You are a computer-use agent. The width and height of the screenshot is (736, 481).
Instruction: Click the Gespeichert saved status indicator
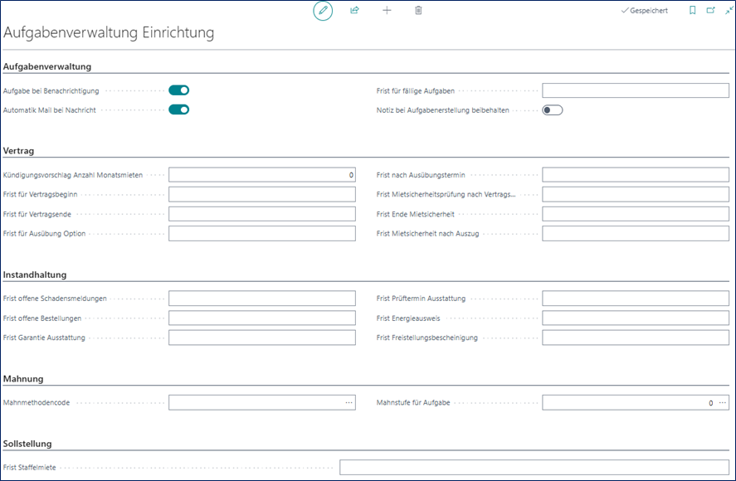(x=644, y=11)
